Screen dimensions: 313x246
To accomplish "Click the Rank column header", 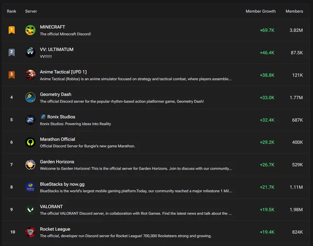I will coord(12,11).
